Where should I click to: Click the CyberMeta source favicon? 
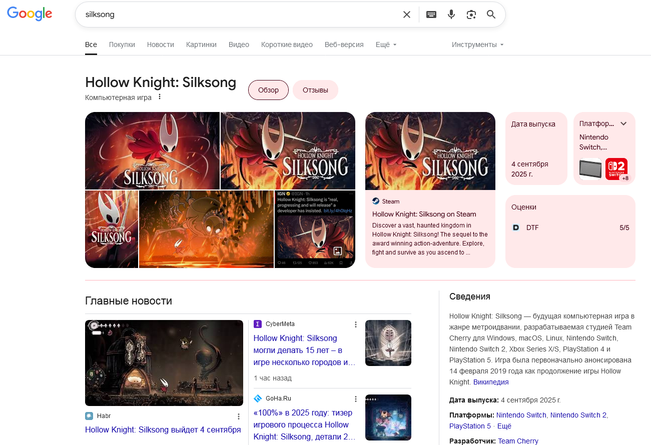(258, 324)
